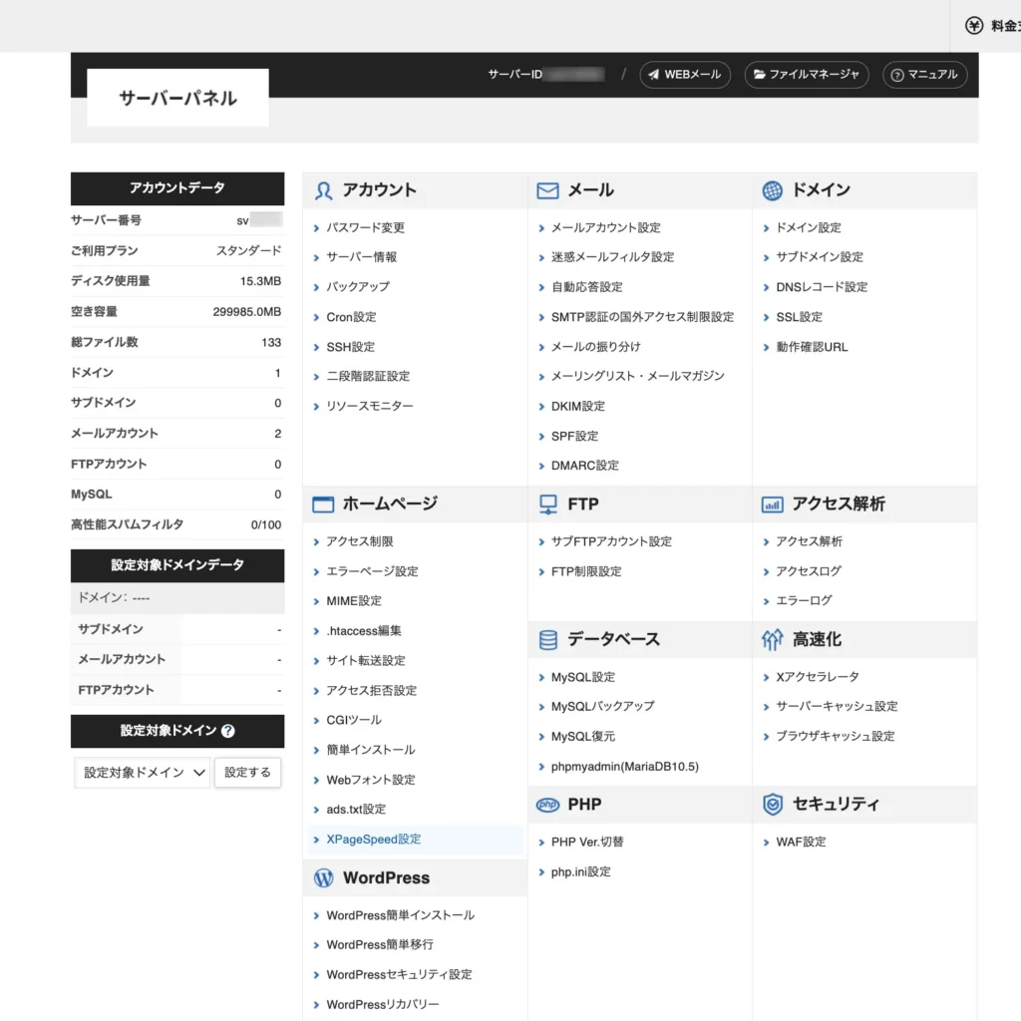The image size is (1021, 1021).
Task: Click the account person icon in section header
Action: 323,190
